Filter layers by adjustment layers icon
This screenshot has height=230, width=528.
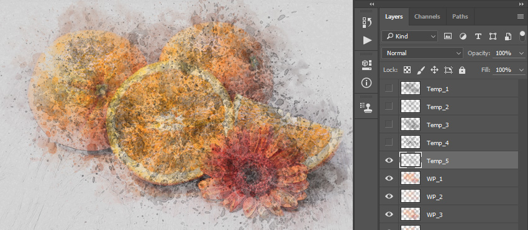click(463, 37)
